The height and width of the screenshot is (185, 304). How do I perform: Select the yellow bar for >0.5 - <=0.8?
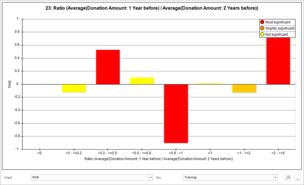142,81
